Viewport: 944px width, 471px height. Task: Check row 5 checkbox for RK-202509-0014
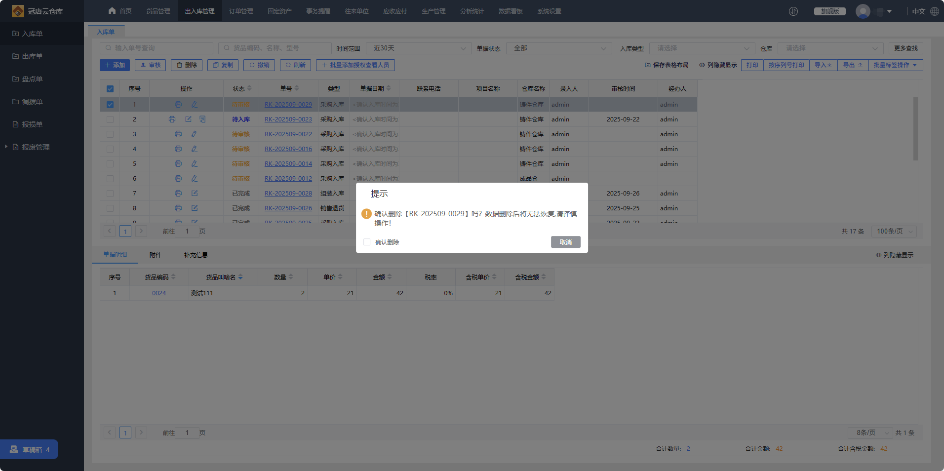[110, 164]
